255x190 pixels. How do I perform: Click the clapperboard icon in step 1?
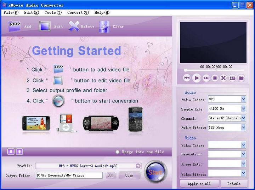58,69
